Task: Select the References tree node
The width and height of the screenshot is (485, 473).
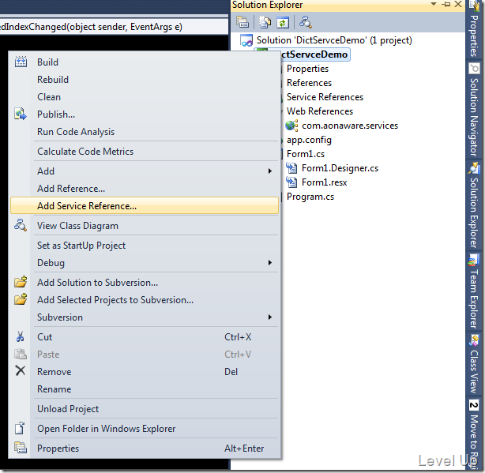Action: coord(309,83)
